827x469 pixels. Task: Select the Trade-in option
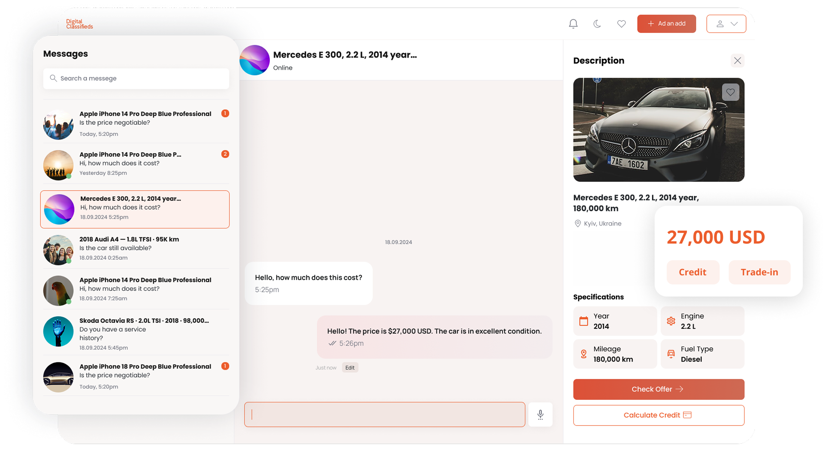(759, 272)
